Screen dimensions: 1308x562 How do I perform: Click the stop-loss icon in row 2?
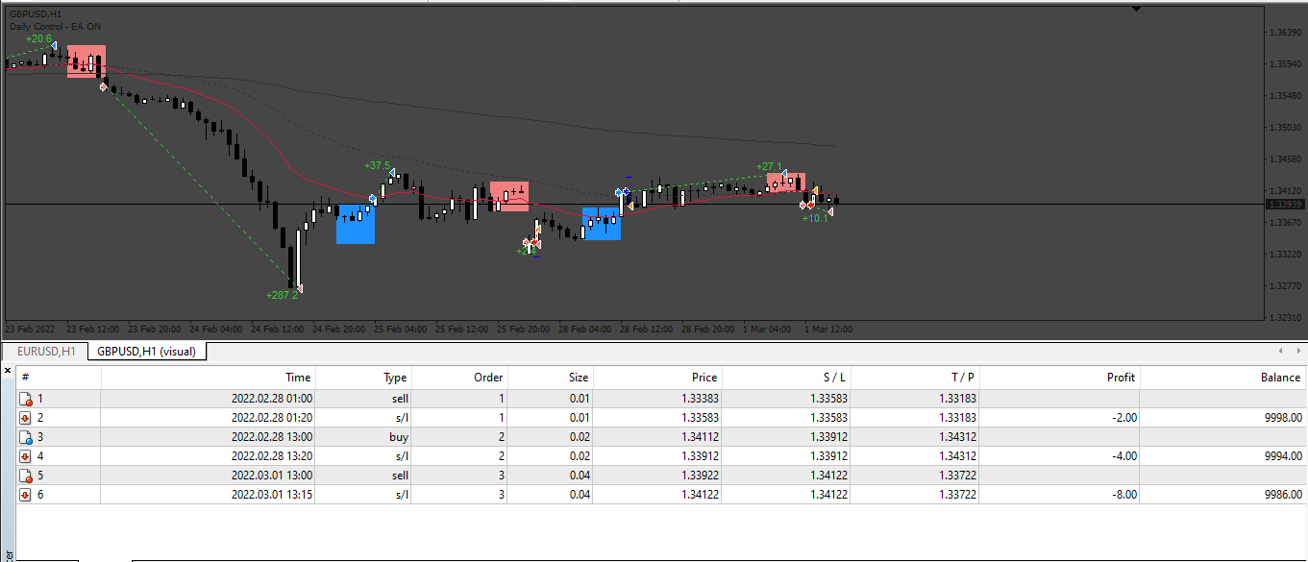pyautogui.click(x=26, y=418)
